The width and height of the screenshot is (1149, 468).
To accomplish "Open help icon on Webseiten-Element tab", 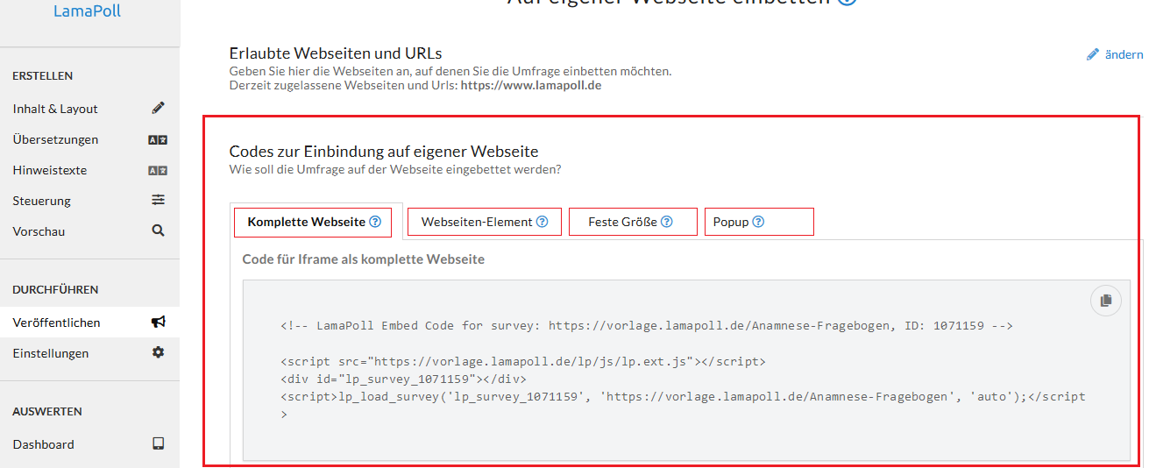I will [543, 222].
